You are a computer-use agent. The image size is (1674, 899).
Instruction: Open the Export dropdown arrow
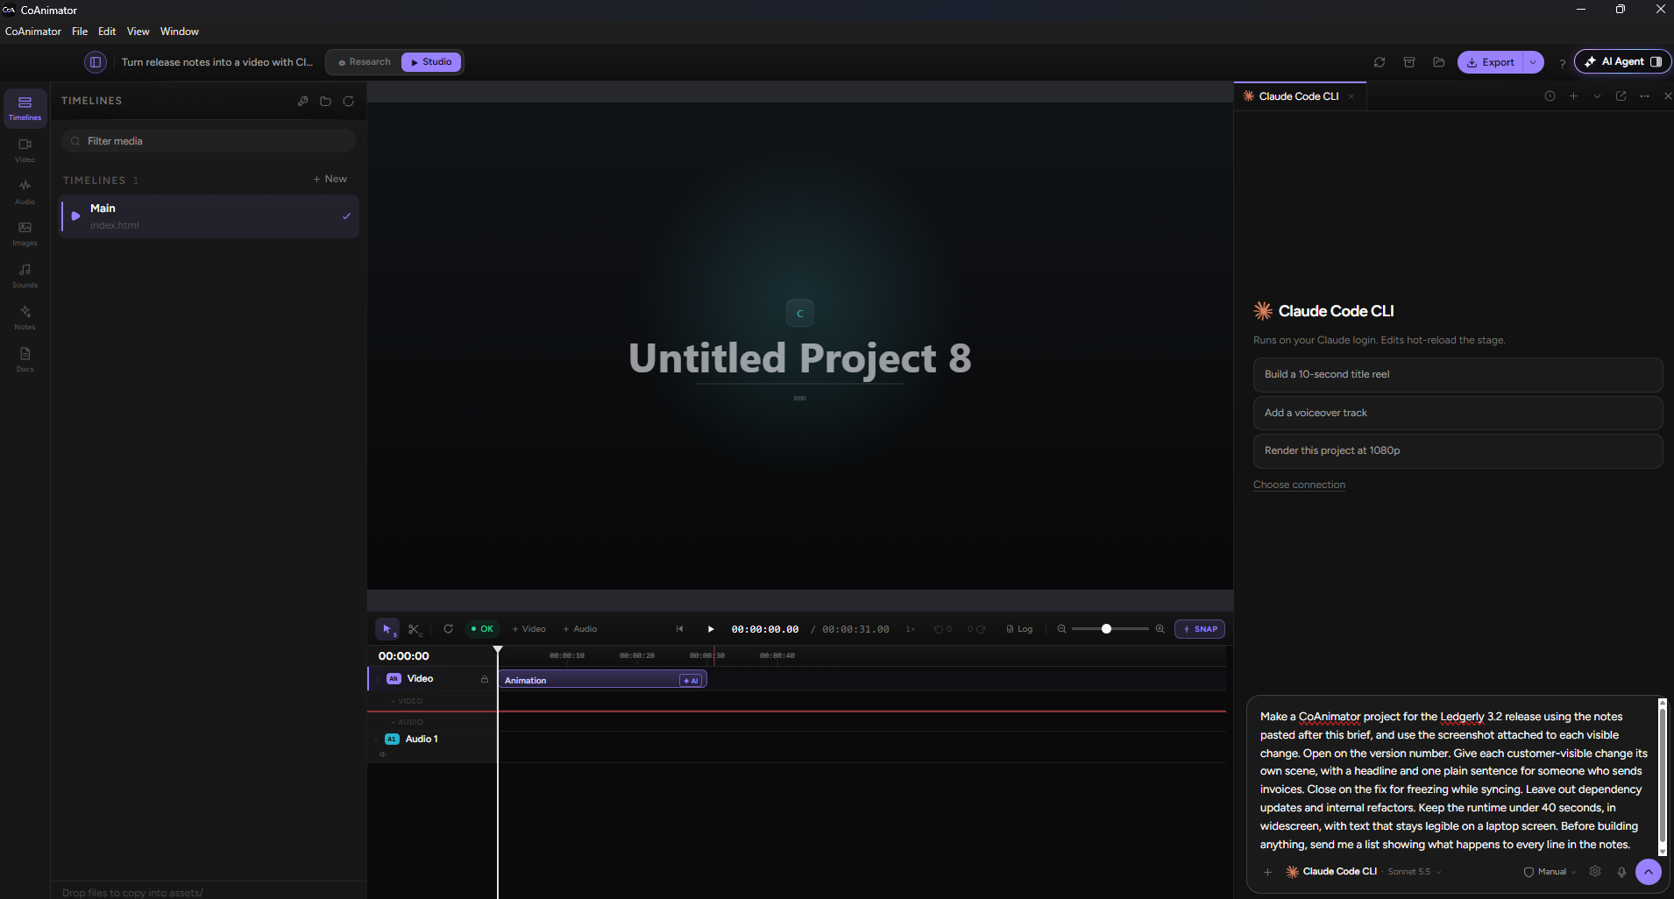1533,62
